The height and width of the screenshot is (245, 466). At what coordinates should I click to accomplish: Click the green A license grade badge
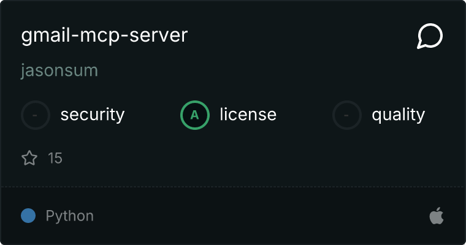tap(194, 115)
